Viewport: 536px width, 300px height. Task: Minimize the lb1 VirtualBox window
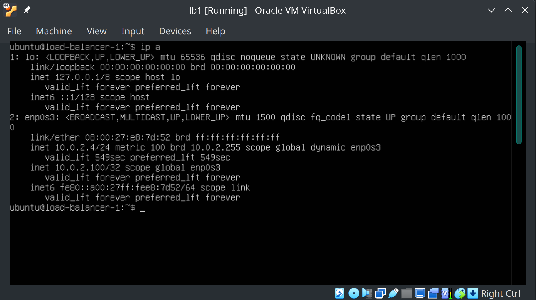tap(491, 10)
